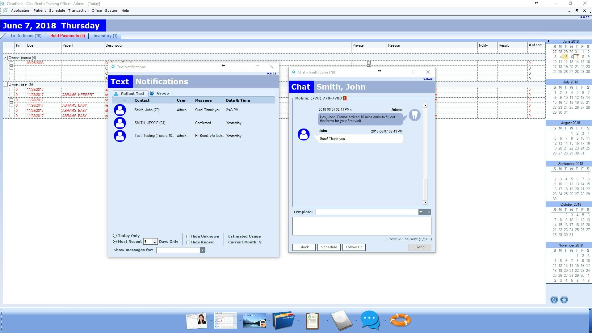This screenshot has height=333, width=592.
Task: Open the appointment calendar dock icon
Action: click(x=225, y=321)
